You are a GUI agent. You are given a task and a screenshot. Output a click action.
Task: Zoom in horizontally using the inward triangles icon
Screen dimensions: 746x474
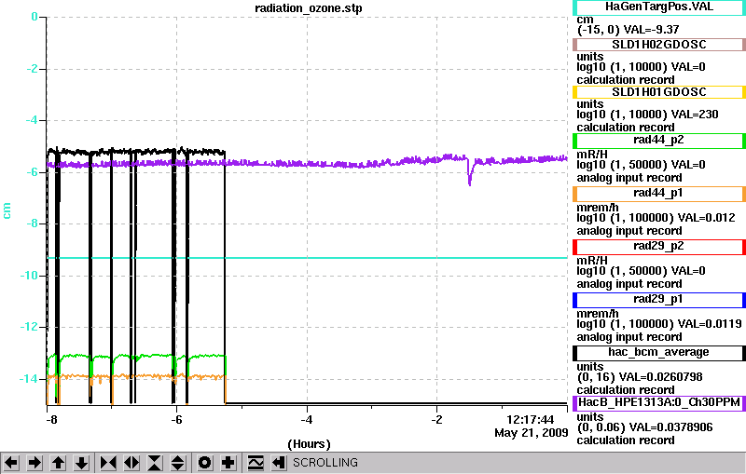(x=108, y=463)
